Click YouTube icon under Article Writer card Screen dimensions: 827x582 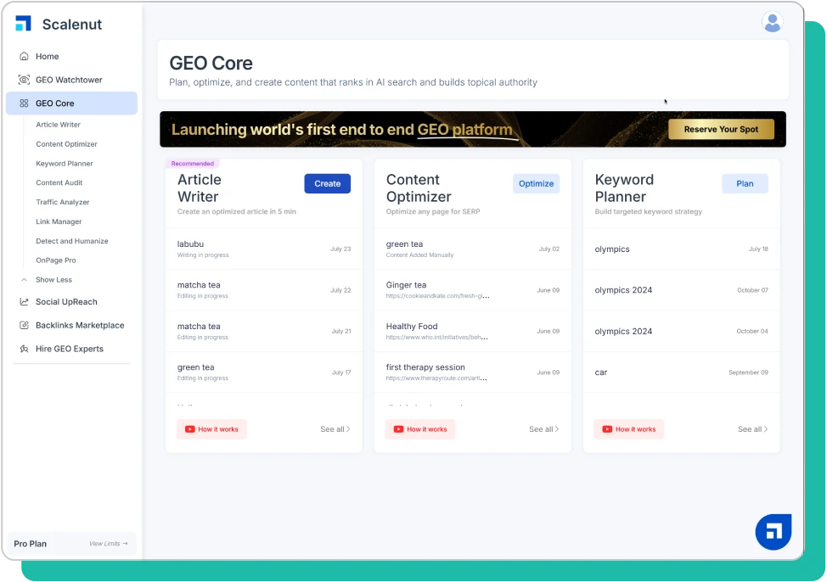pos(190,429)
